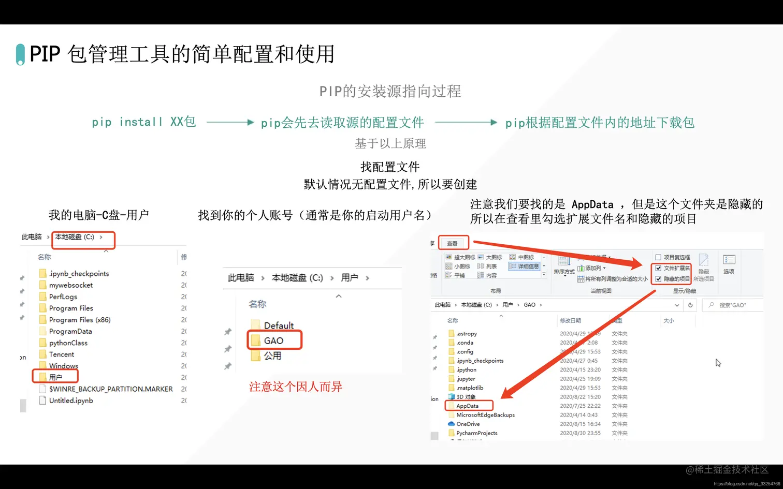The width and height of the screenshot is (783, 489).
Task: Switch to 详细信息 view
Action: coord(524,266)
